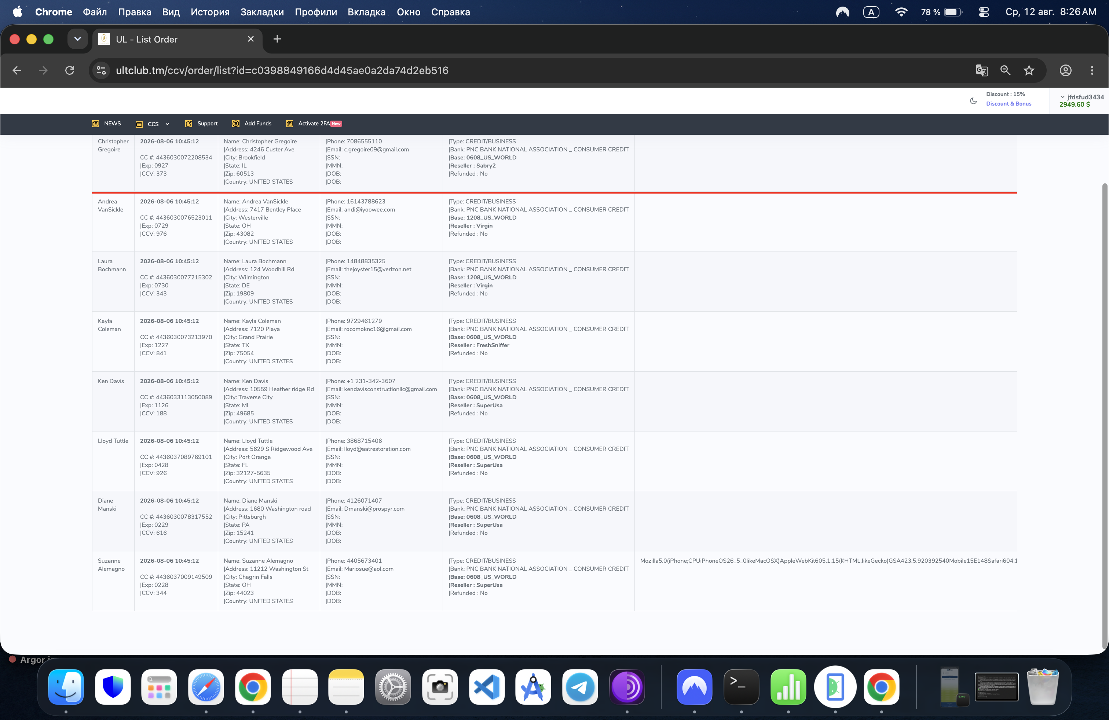Bookmark this page with the star
The height and width of the screenshot is (720, 1109).
pyautogui.click(x=1029, y=70)
